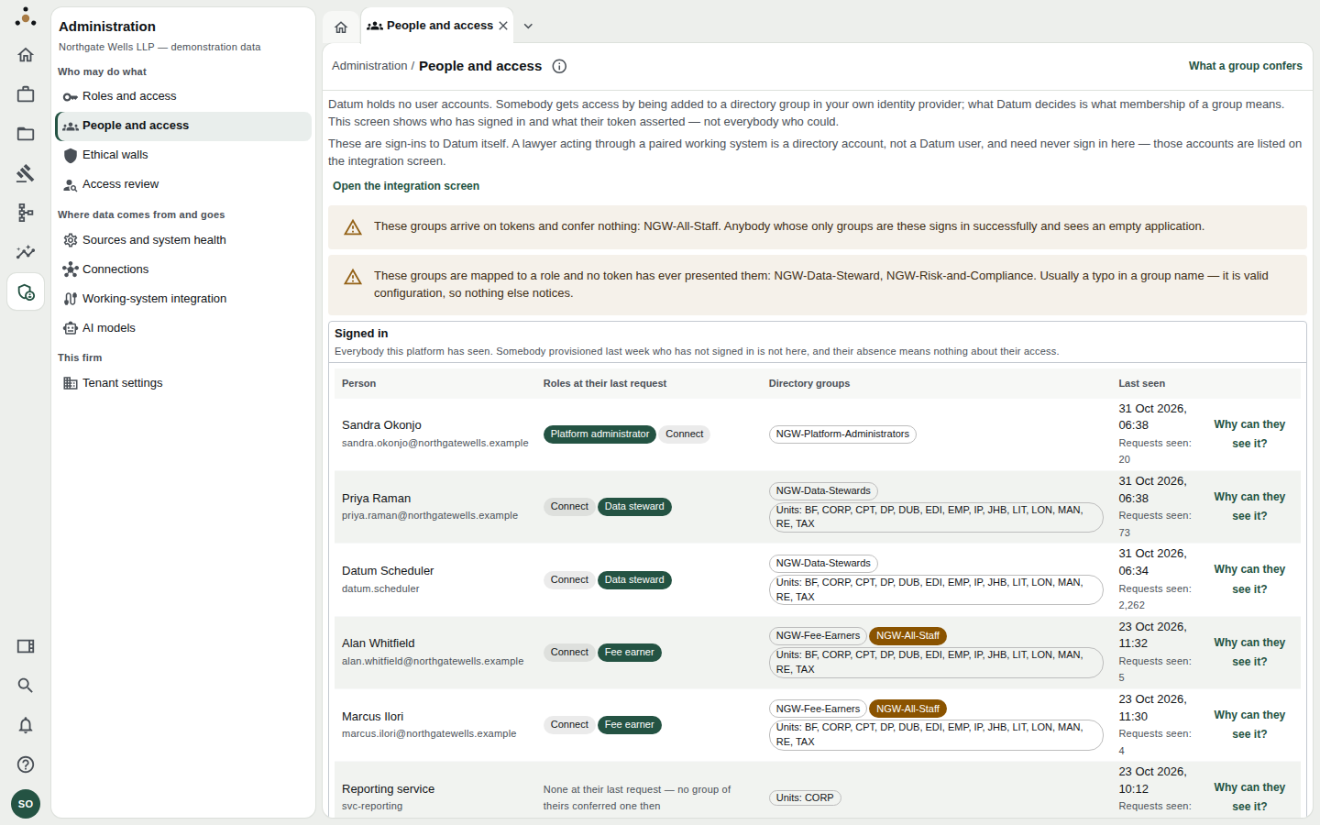Click the Fee earner badge for Marcus Ilori
Viewport: 1320px width, 825px height.
[x=629, y=725]
